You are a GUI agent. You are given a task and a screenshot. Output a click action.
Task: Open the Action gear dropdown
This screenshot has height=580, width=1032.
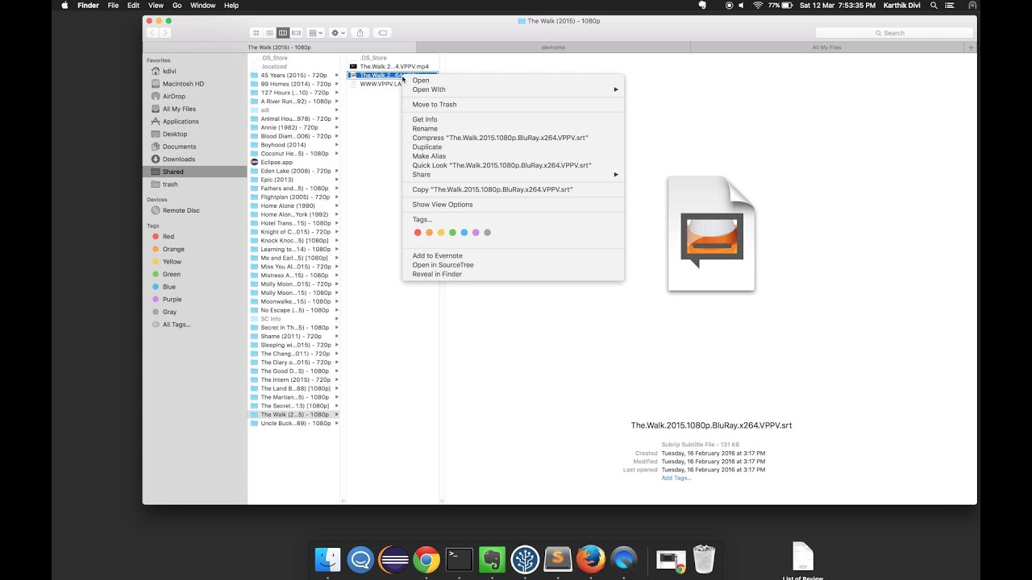(x=338, y=33)
